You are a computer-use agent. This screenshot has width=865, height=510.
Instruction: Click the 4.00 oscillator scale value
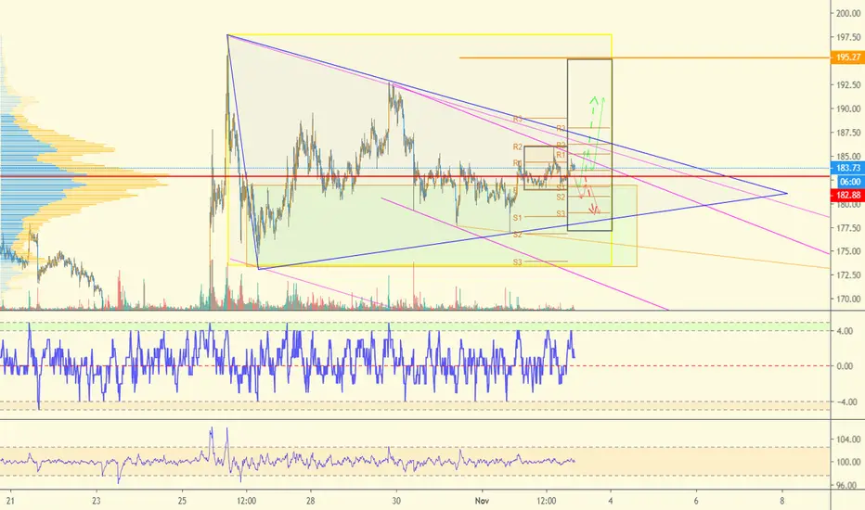845,331
